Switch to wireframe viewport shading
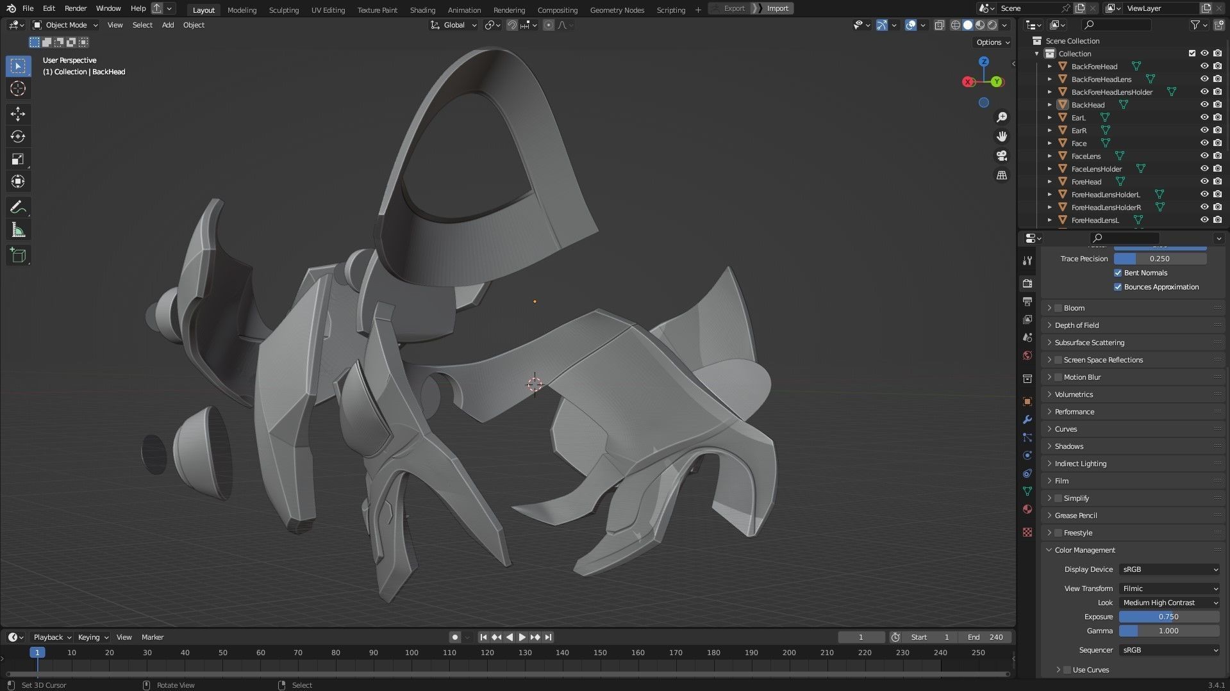The height and width of the screenshot is (691, 1230). point(956,25)
